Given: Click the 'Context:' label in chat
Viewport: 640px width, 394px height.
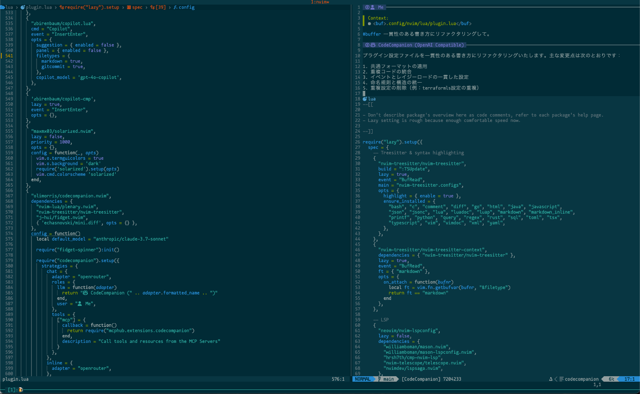Looking at the screenshot, I should (378, 18).
